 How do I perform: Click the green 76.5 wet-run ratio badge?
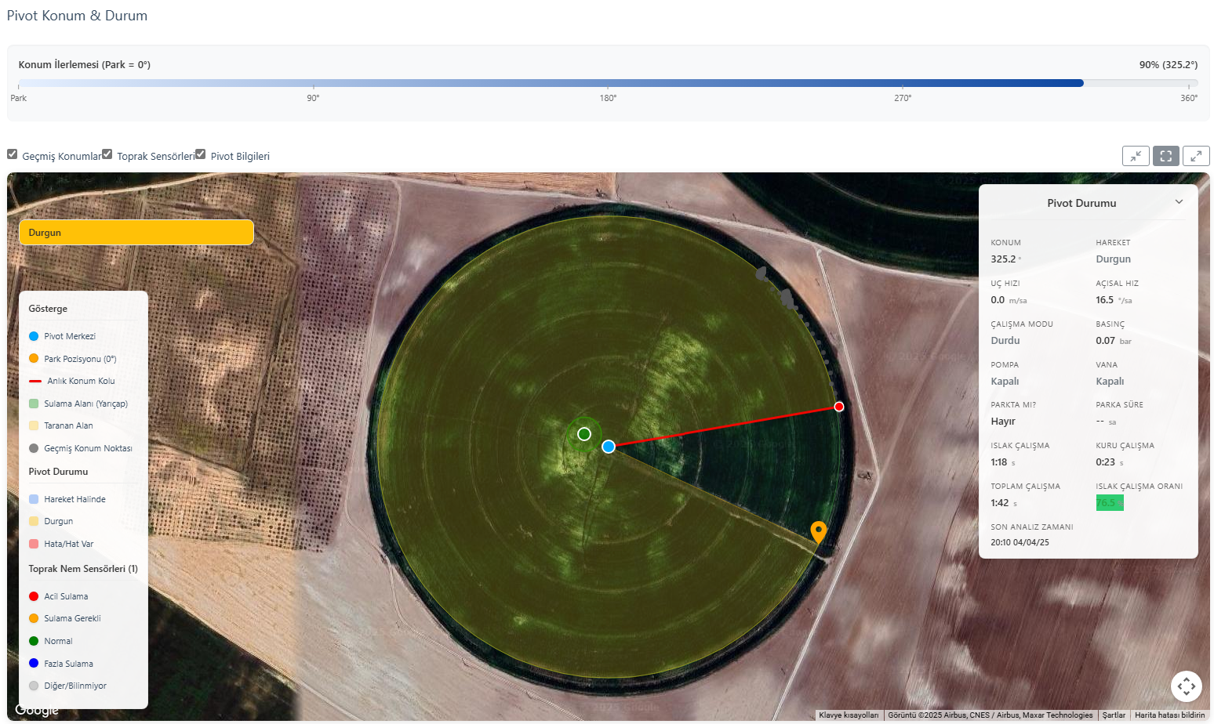(x=1109, y=502)
